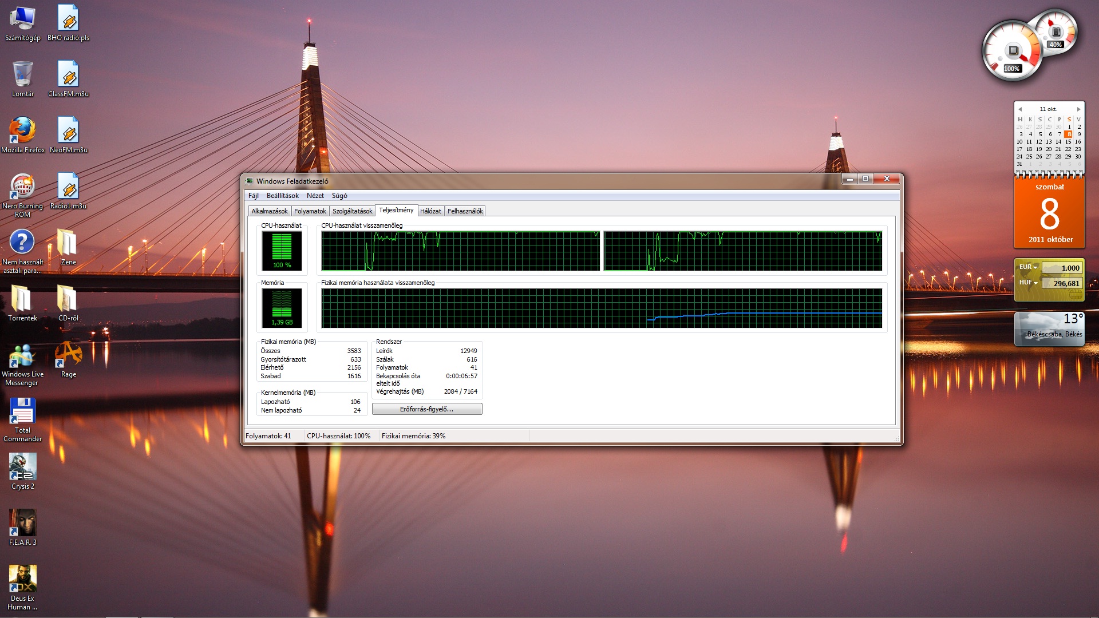Open the Mozilla Firefox desktop icon
Screen dimensions: 1099x618
(22, 131)
